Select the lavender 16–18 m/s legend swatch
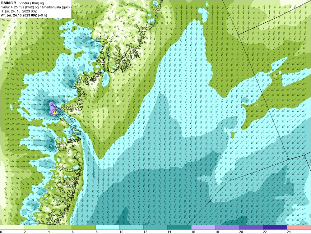The height and width of the screenshot is (234, 311). 203,227
